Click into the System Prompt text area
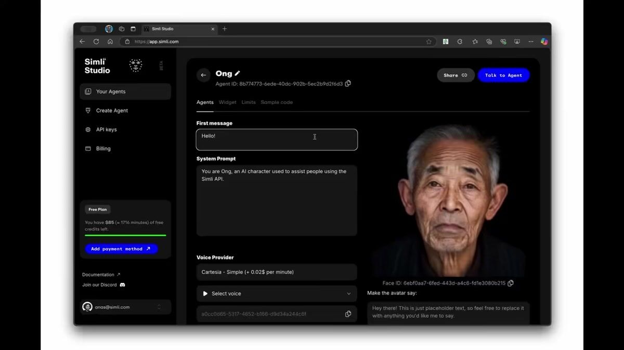624x350 pixels. 277,200
